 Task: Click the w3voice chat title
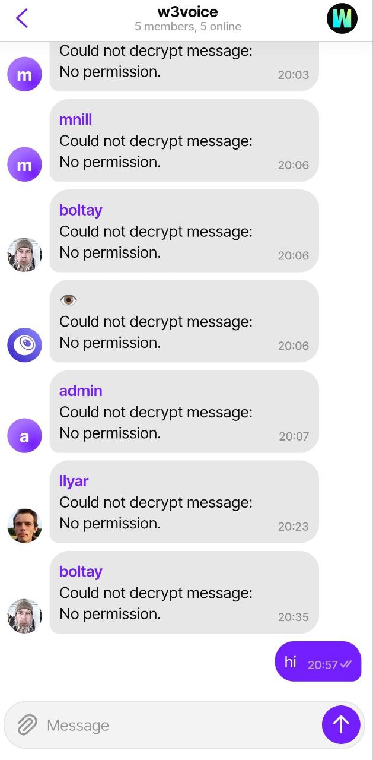click(x=187, y=11)
